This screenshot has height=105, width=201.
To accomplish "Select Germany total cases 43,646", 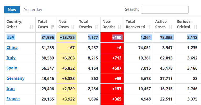I will pos(48,78).
